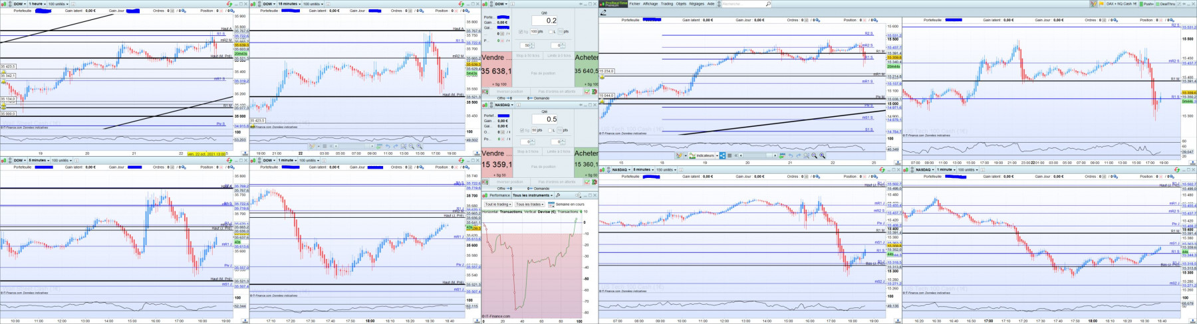Click zoom-in magnifier in DOW 15 minutes toolbar
The height and width of the screenshot is (324, 1197).
point(420,146)
